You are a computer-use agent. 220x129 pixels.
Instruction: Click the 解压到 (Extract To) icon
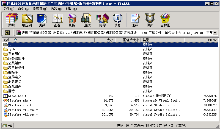[27, 20]
